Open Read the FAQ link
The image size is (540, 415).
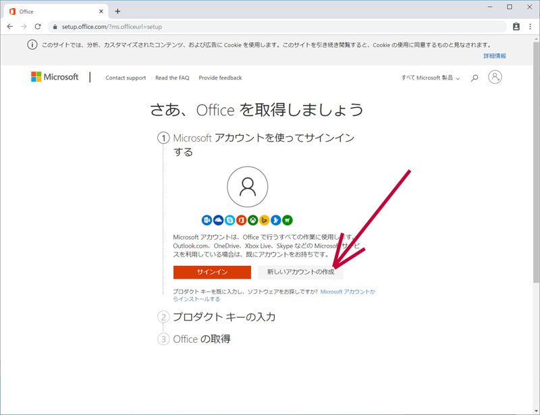pyautogui.click(x=172, y=78)
